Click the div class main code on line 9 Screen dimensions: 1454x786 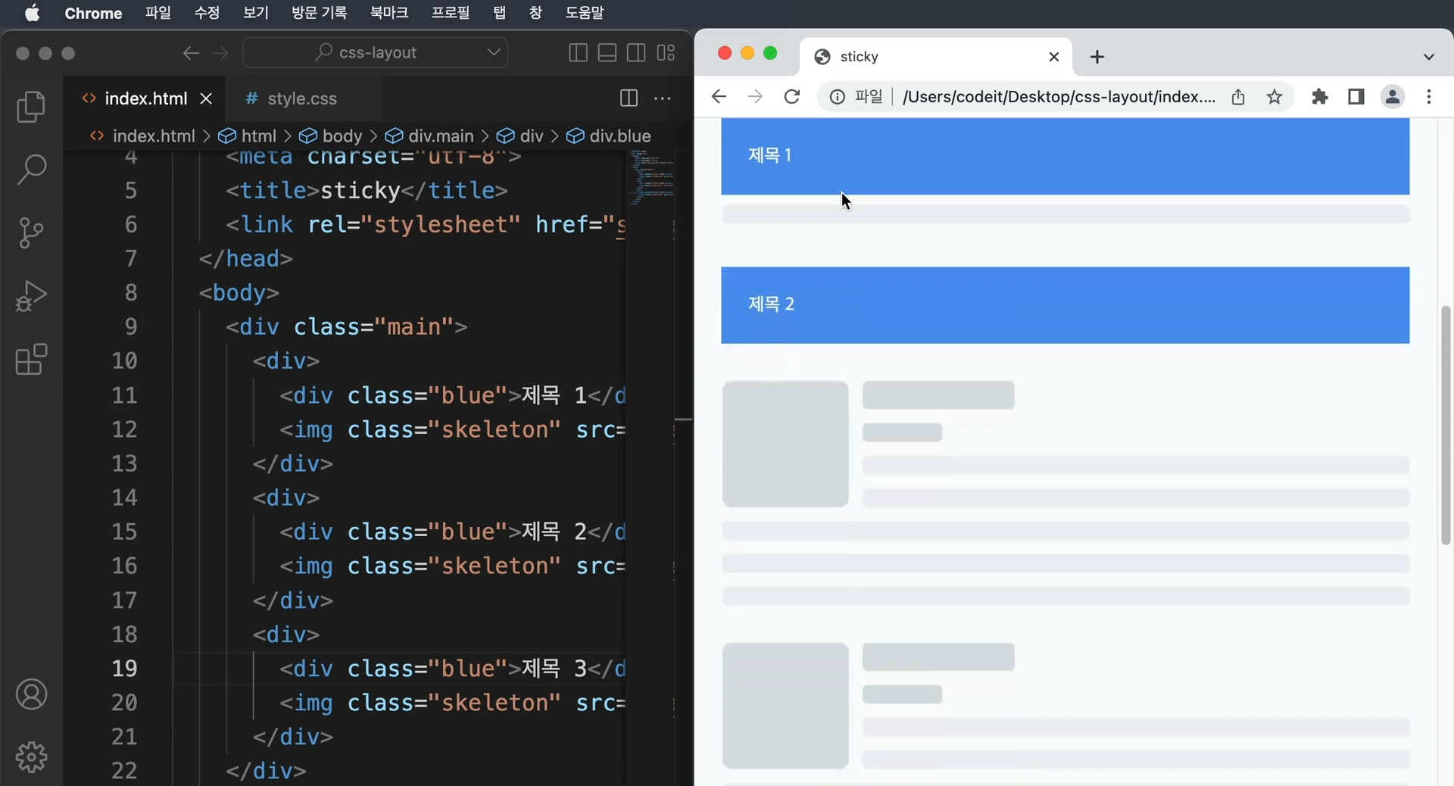pyautogui.click(x=347, y=327)
